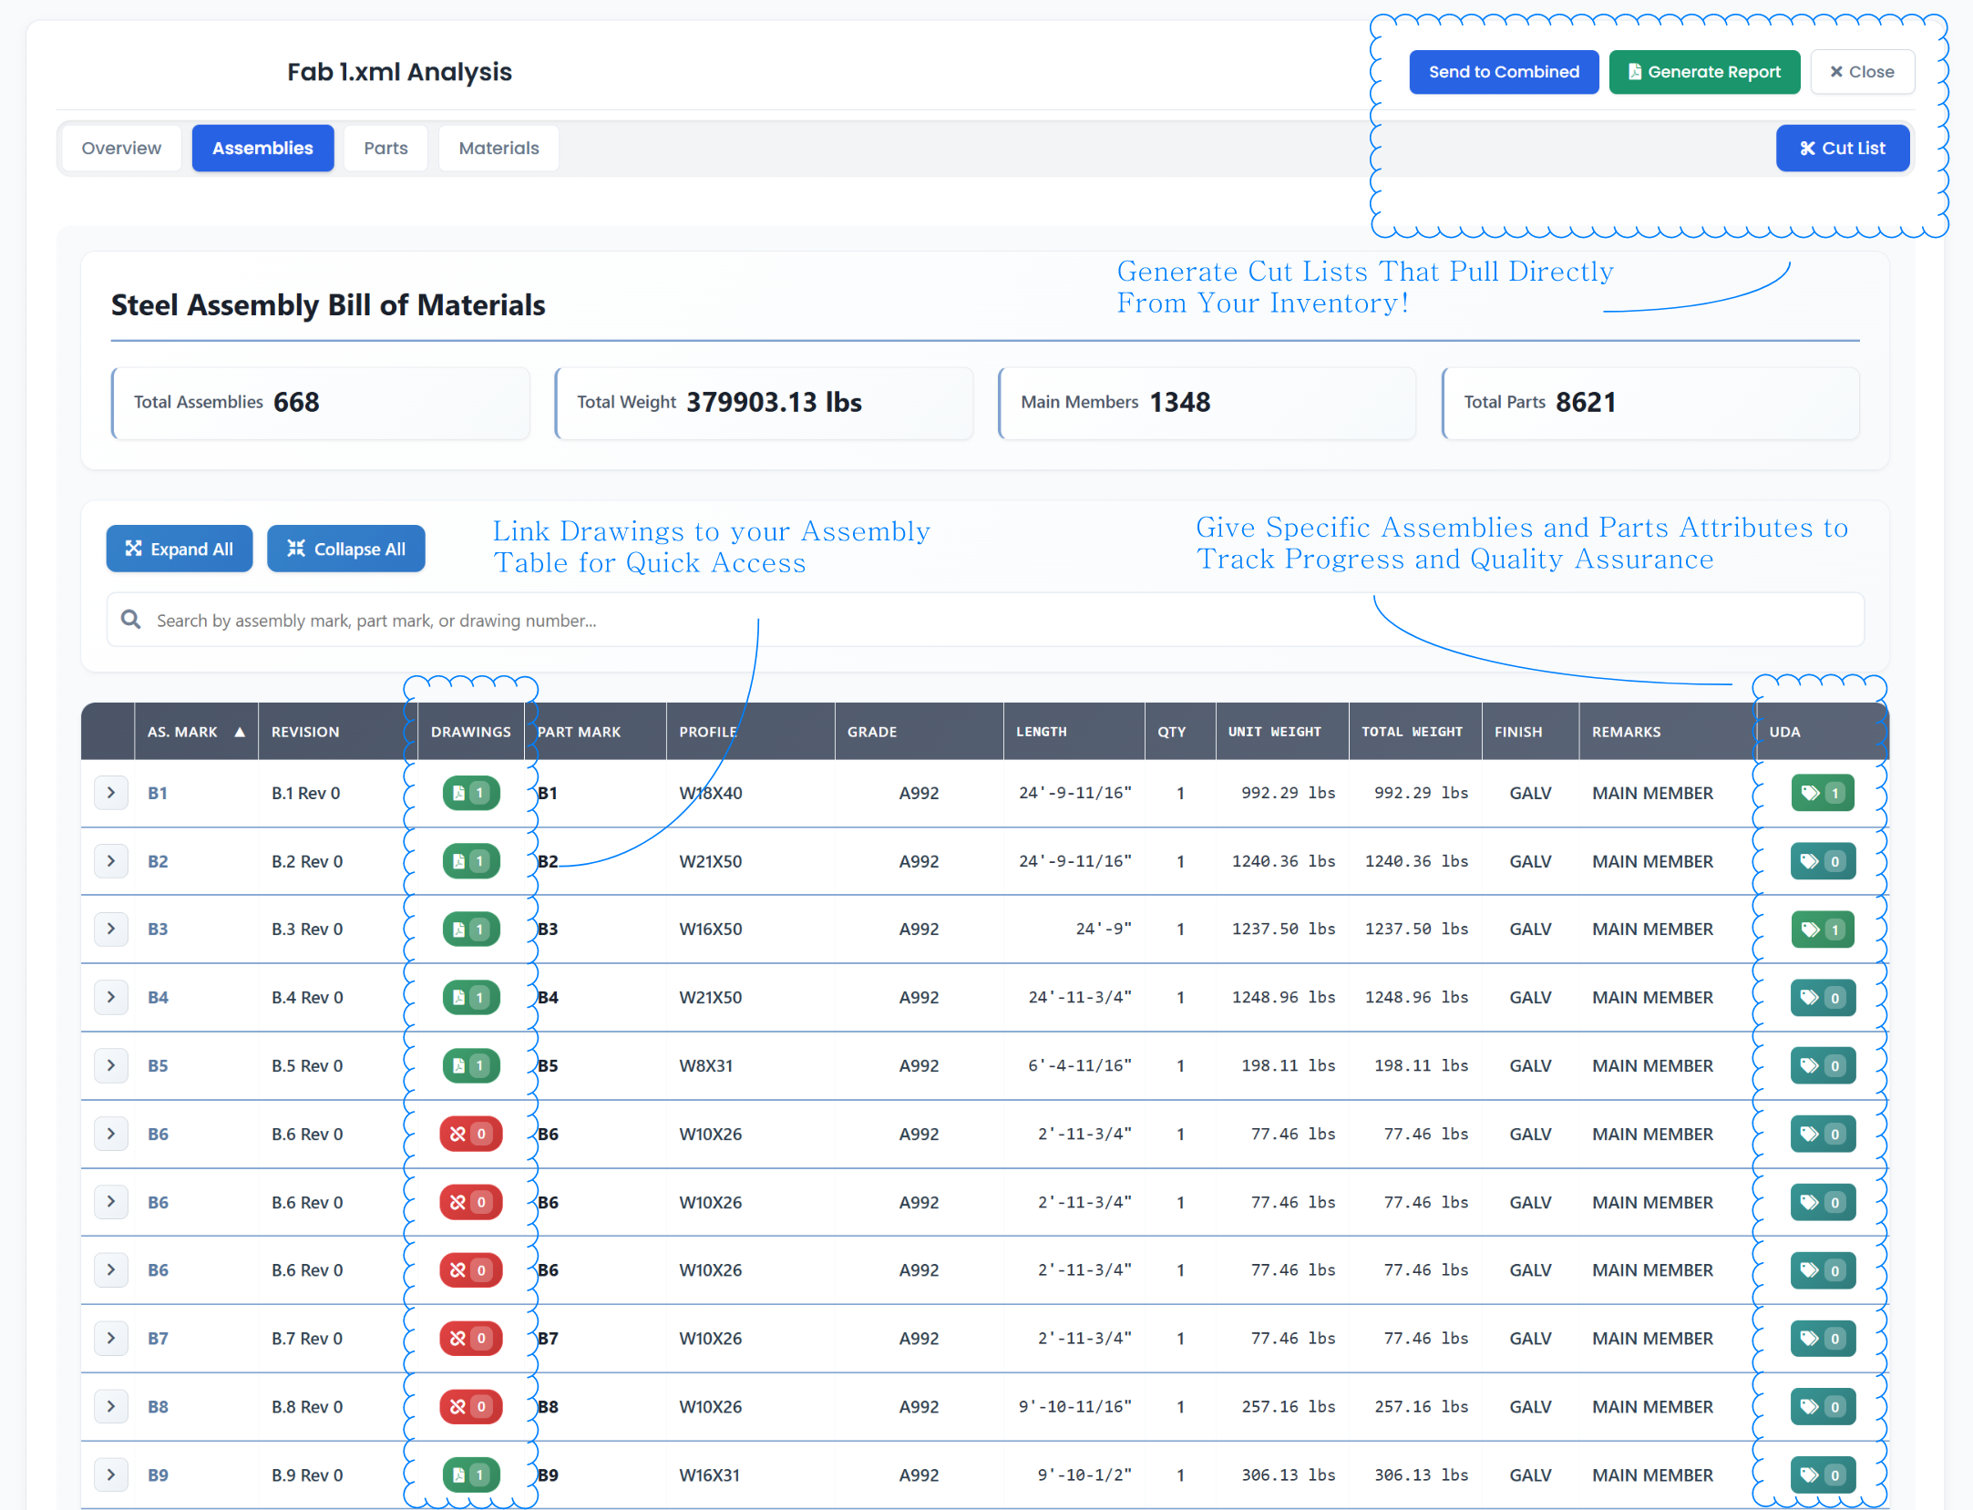Open the linked drawing badge for B1
The height and width of the screenshot is (1510, 1973).
click(470, 793)
